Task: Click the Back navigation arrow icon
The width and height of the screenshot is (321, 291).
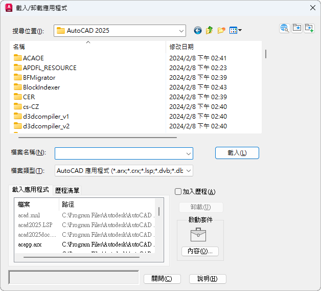Action: pos(197,31)
